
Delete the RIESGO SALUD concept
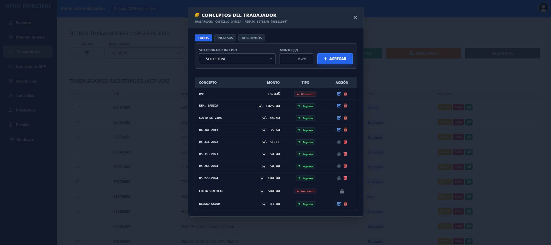click(x=346, y=204)
